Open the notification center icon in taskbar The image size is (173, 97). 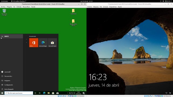pyautogui.click(x=84, y=93)
